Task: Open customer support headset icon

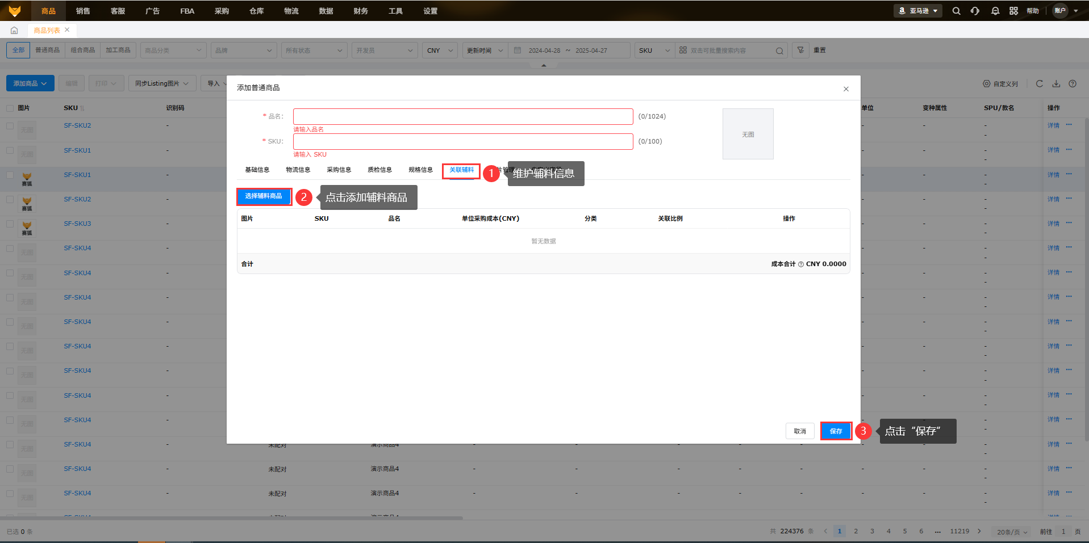Action: [x=975, y=11]
